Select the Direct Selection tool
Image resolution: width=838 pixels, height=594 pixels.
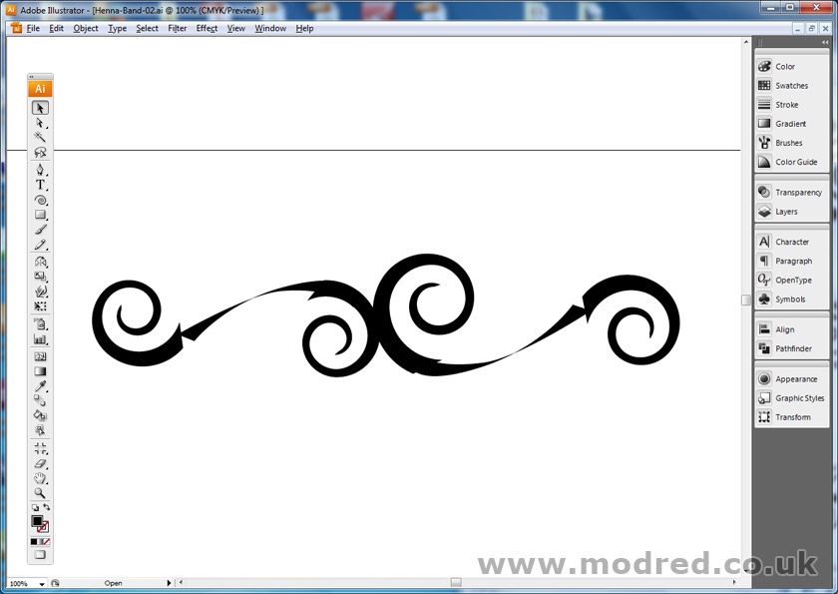click(41, 122)
